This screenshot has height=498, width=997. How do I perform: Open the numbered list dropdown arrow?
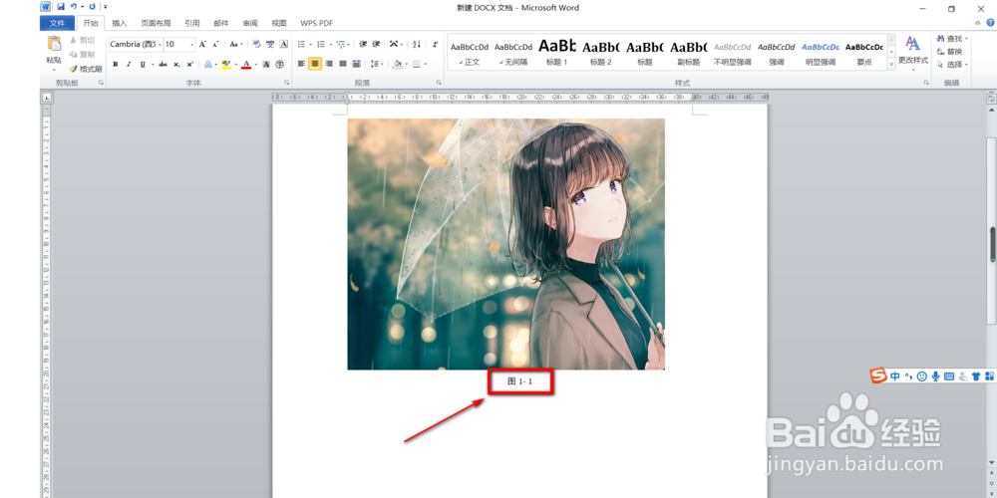coord(330,45)
